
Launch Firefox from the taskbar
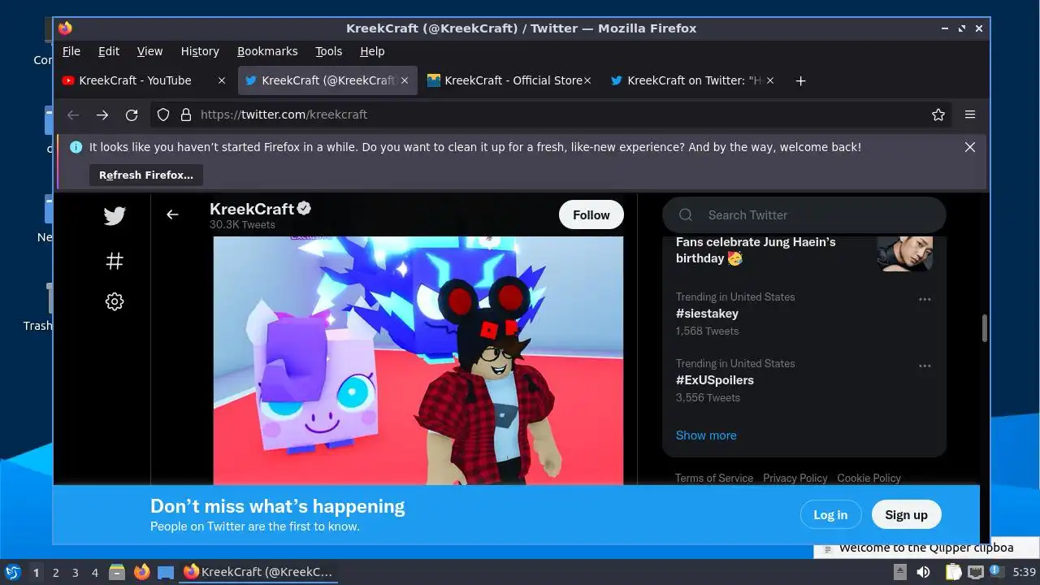[x=142, y=572]
